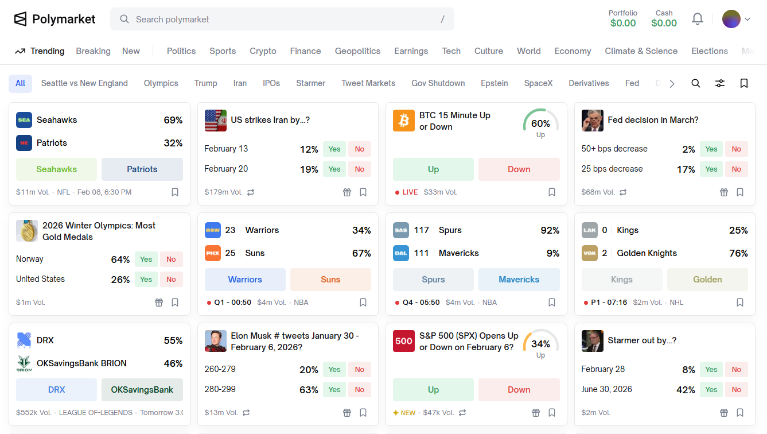Viewport: 767px width, 434px height.
Task: Pick Suns in Warriors vs Suns
Action: coord(330,280)
